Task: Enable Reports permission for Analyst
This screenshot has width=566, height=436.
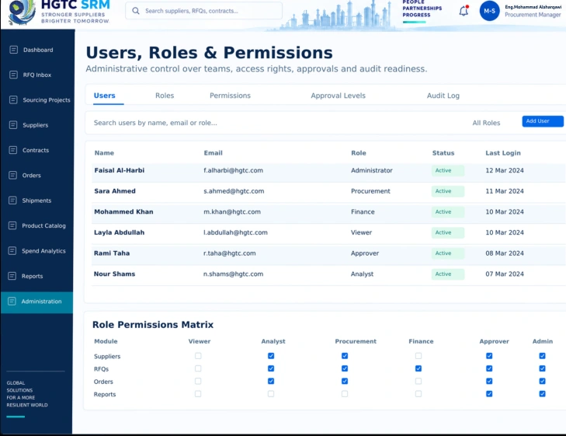Action: click(271, 394)
